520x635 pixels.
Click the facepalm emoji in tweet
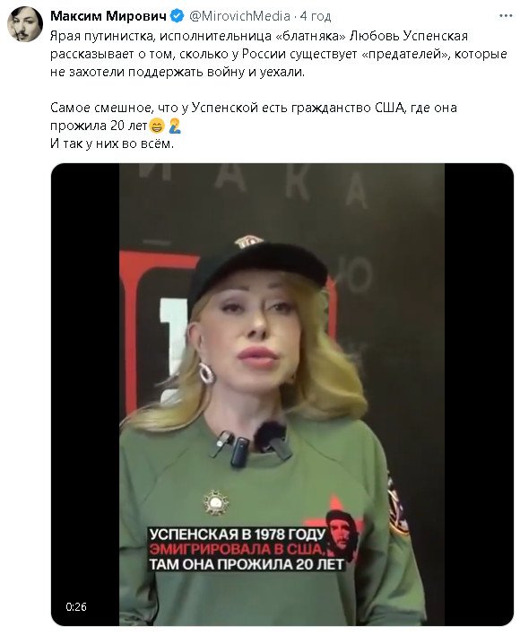175,126
